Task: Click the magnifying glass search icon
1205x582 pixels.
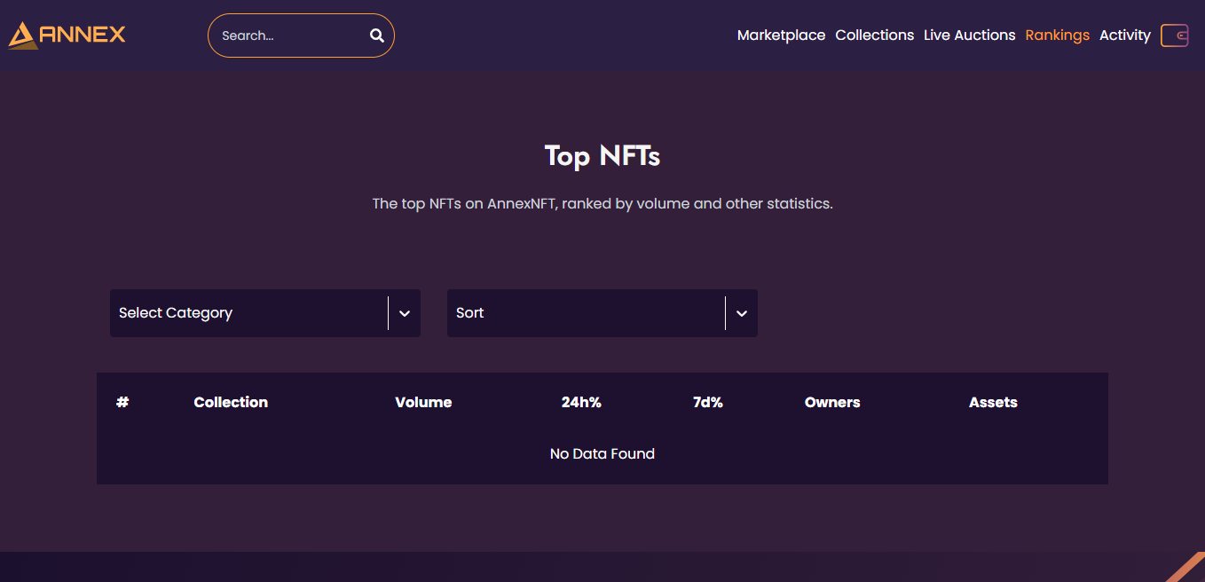Action: [377, 35]
